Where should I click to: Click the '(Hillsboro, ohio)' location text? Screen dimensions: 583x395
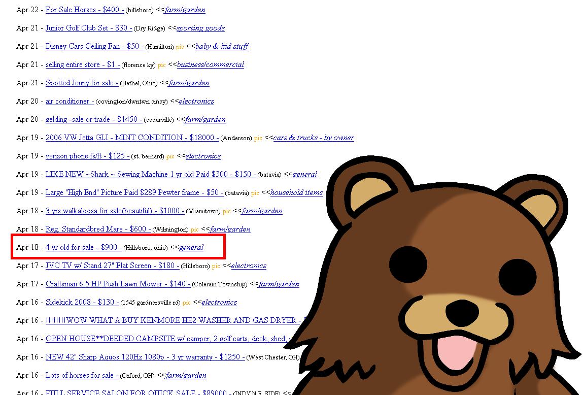coord(146,248)
